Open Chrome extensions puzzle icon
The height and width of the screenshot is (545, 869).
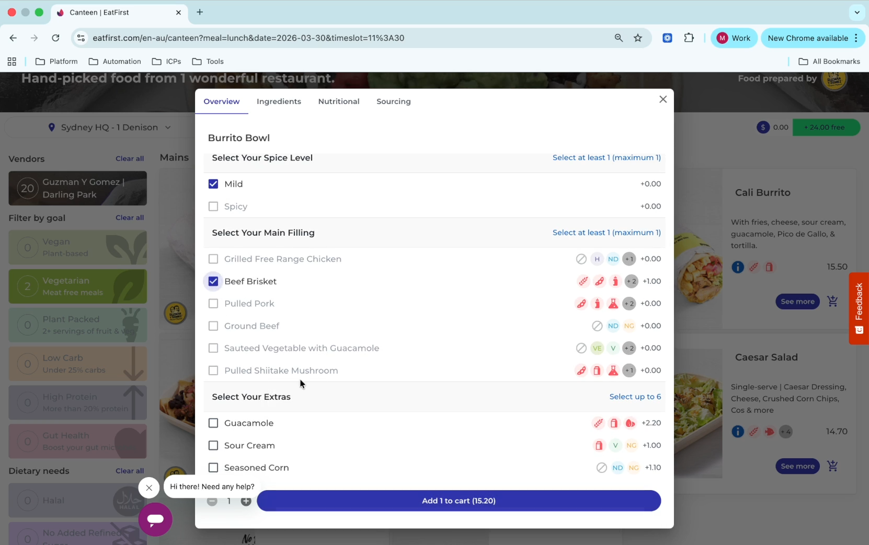[689, 38]
